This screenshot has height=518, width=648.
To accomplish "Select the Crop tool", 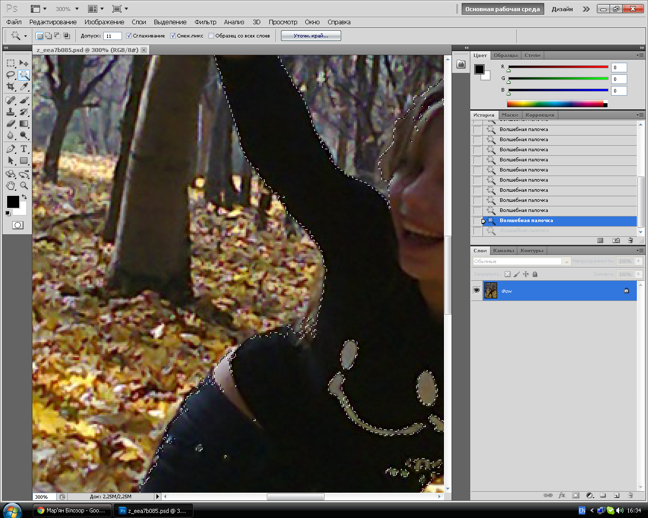I will (11, 87).
